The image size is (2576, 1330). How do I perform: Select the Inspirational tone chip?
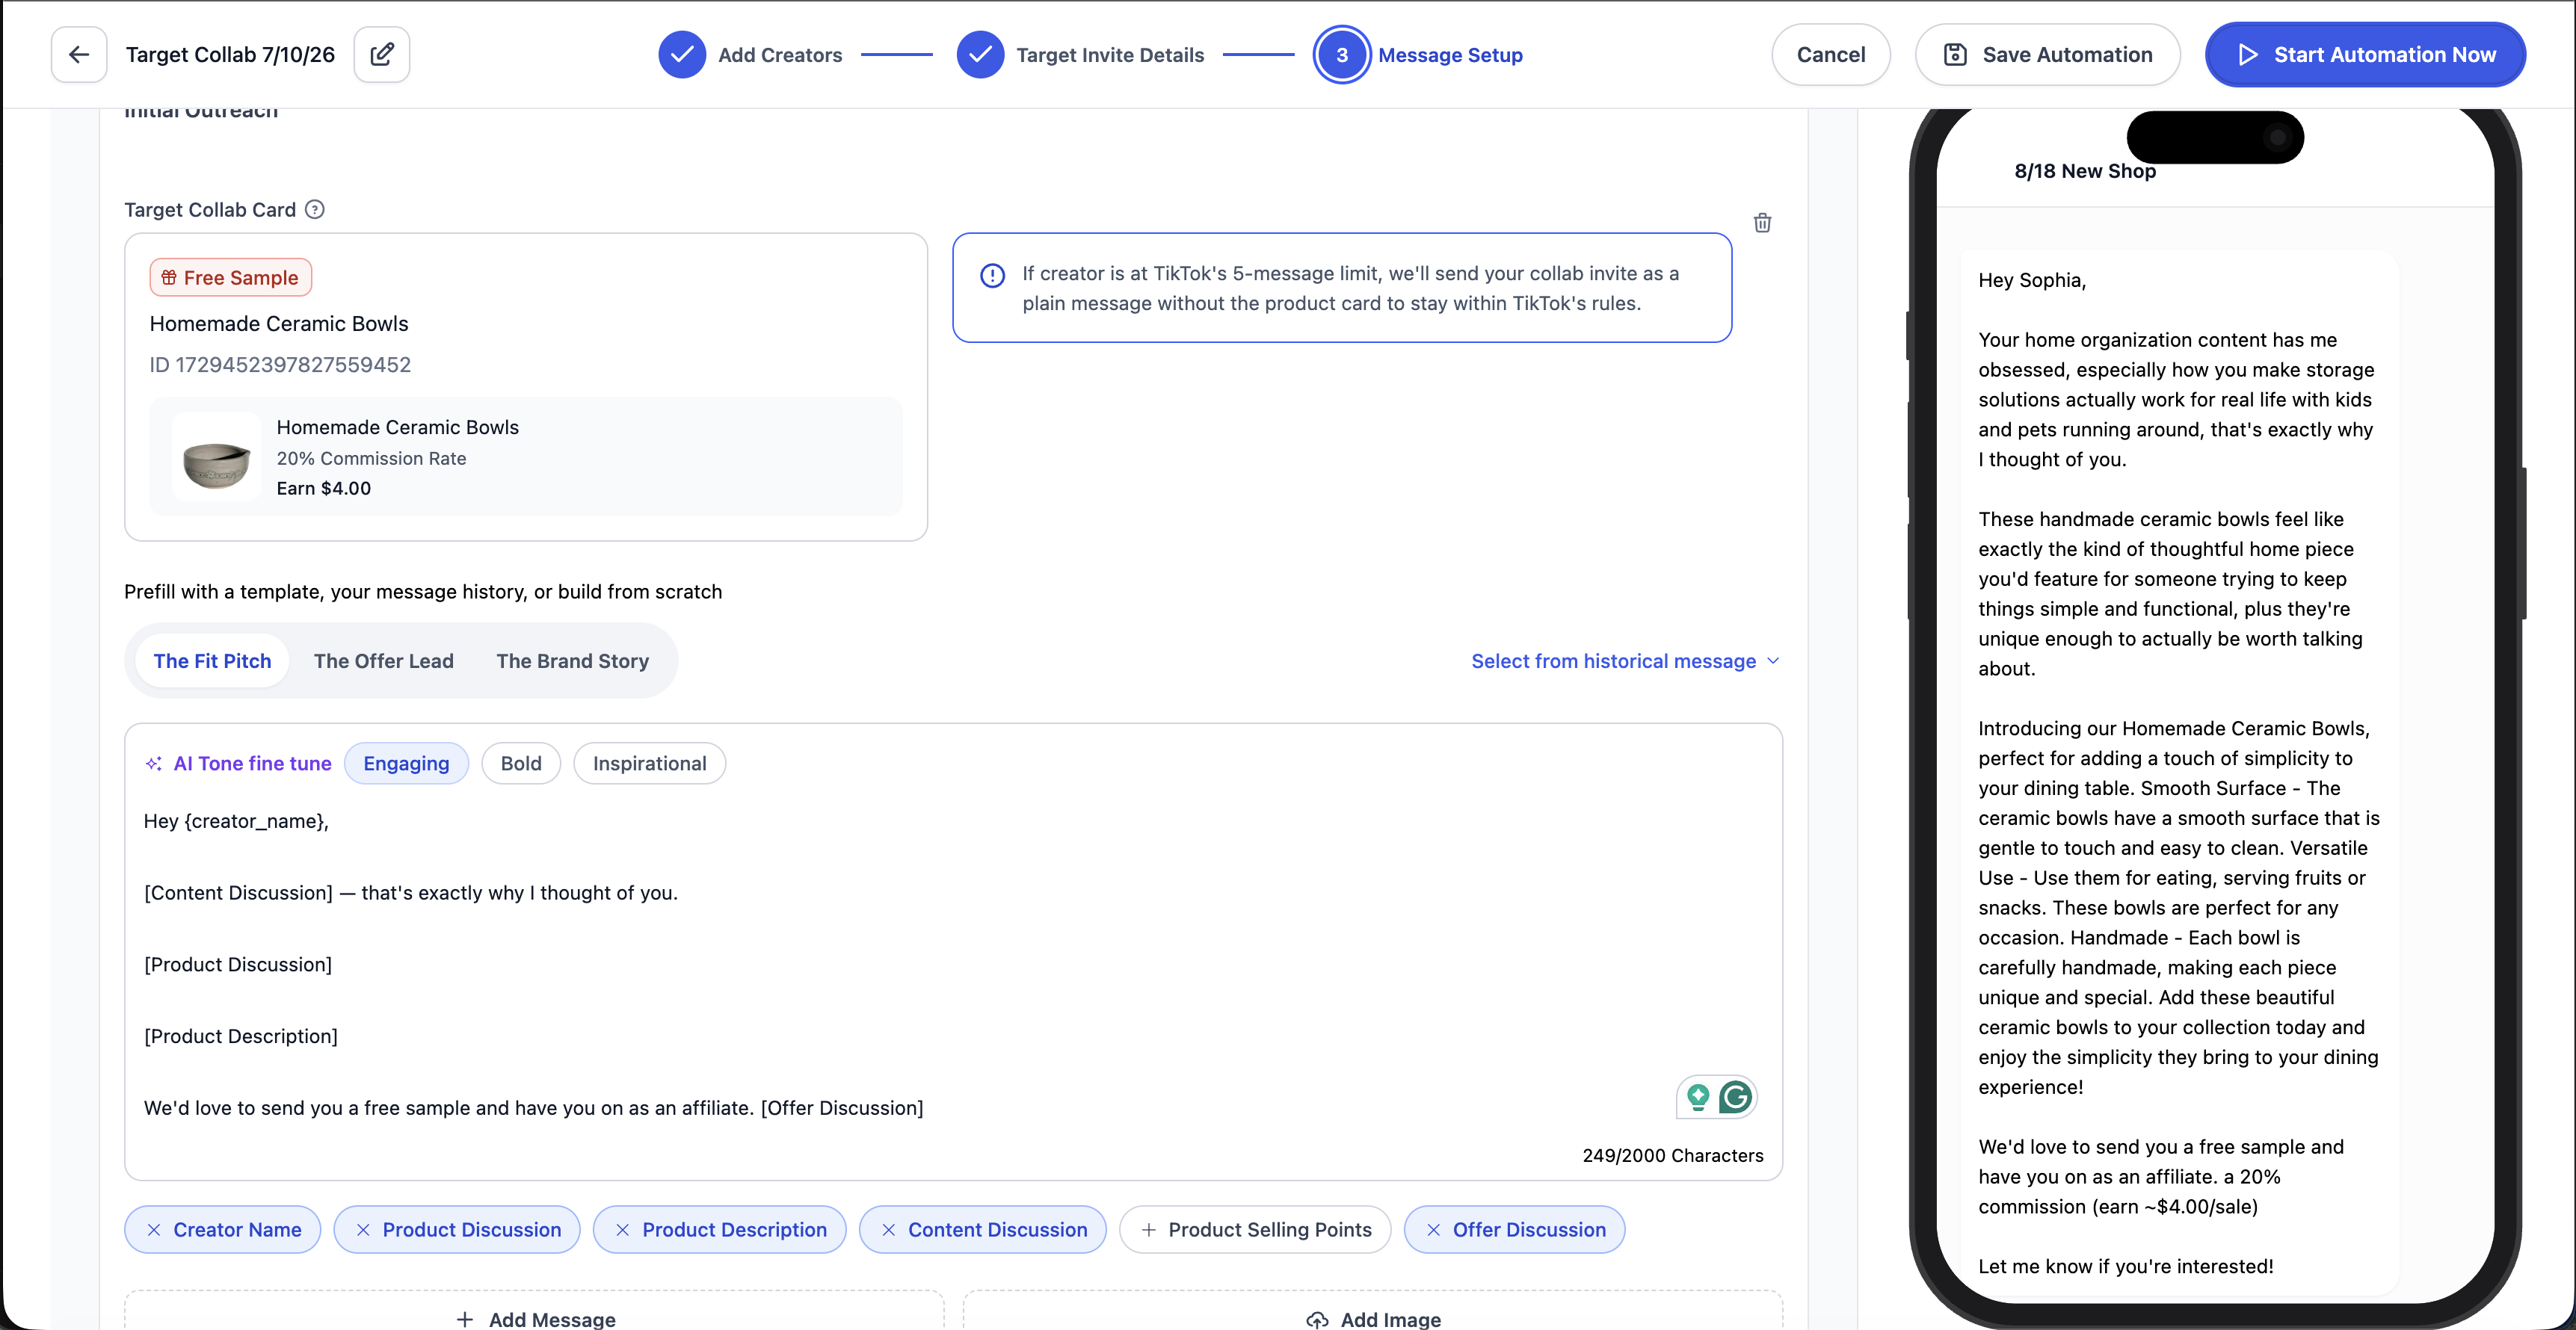click(x=650, y=764)
